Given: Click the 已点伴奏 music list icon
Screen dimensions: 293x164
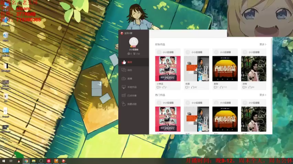Looking at the screenshot, I should click(x=124, y=95).
